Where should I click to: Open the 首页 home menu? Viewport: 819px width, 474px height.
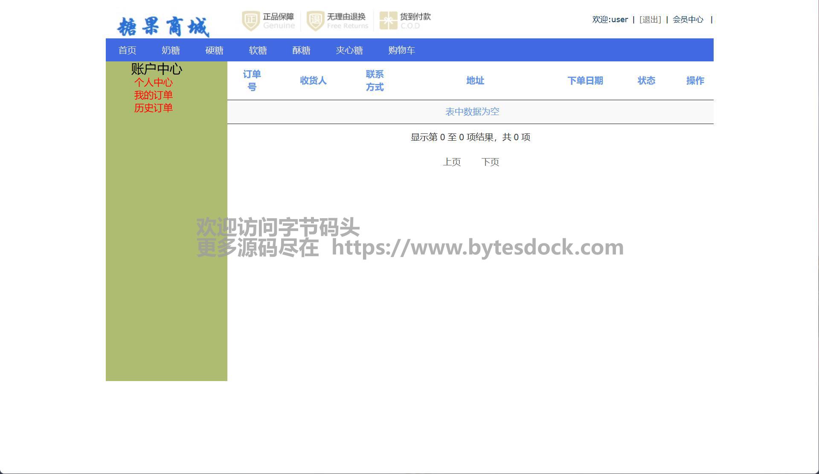click(x=127, y=50)
